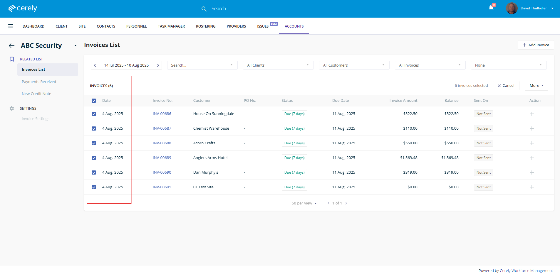
Task: Switch to the Rostering tab
Action: (206, 26)
